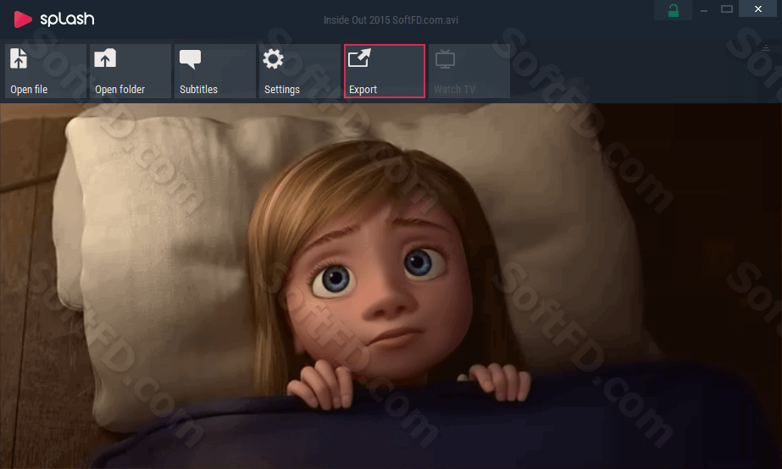Viewport: 782px width, 469px height.
Task: Open a file with Open file button
Action: point(46,71)
